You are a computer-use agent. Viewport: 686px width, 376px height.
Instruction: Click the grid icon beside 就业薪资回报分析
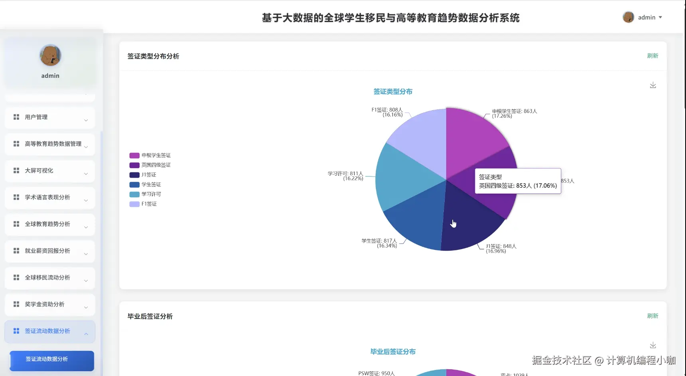pyautogui.click(x=16, y=251)
